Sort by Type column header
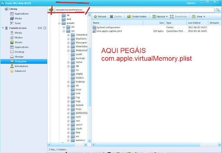The width and height of the screenshot is (222, 153). [x=176, y=23]
